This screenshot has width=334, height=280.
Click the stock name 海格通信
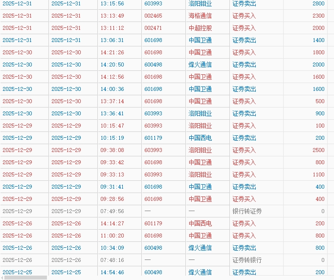pos(200,16)
